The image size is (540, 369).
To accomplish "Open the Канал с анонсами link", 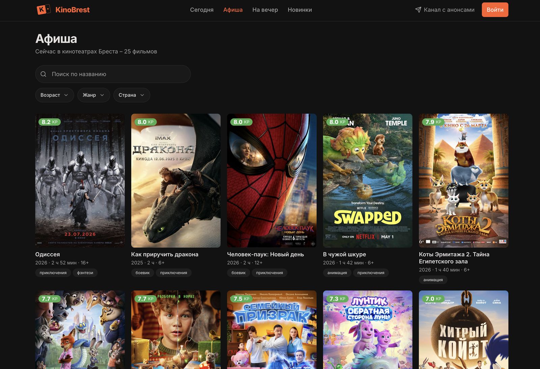I will tap(445, 10).
